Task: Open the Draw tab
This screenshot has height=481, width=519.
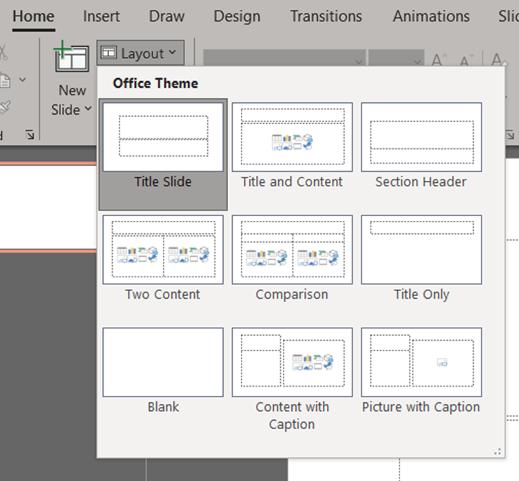Action: [167, 16]
